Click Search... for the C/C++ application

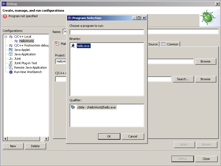[x=183, y=79]
